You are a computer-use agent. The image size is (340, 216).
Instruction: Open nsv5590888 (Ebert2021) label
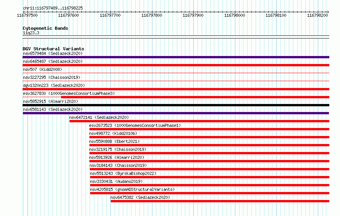tap(114, 141)
